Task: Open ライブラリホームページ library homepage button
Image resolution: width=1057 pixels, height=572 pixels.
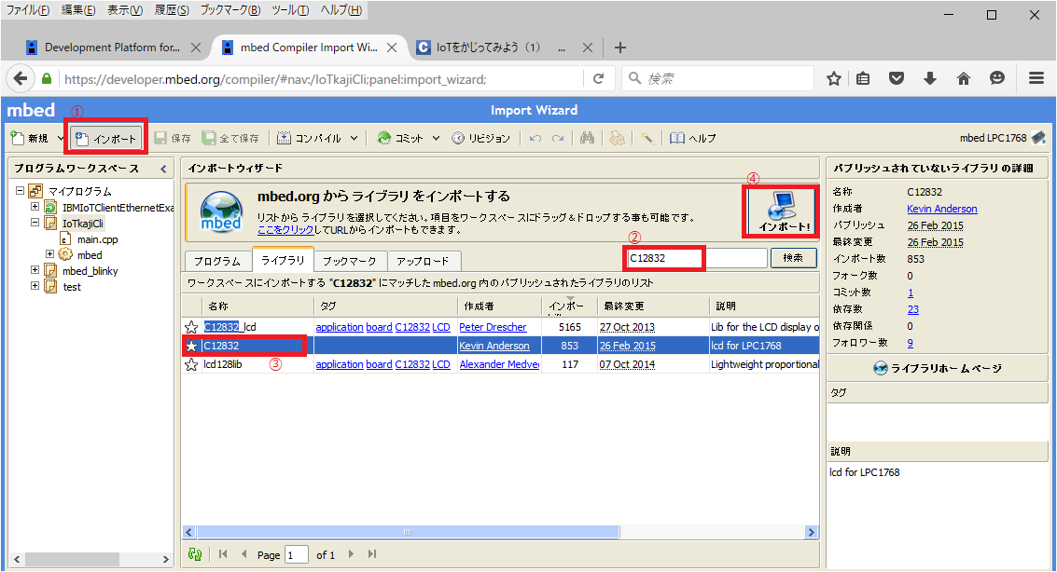Action: pos(937,368)
